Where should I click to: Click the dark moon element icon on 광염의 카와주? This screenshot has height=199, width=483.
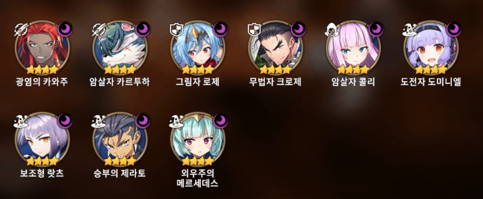click(x=65, y=29)
